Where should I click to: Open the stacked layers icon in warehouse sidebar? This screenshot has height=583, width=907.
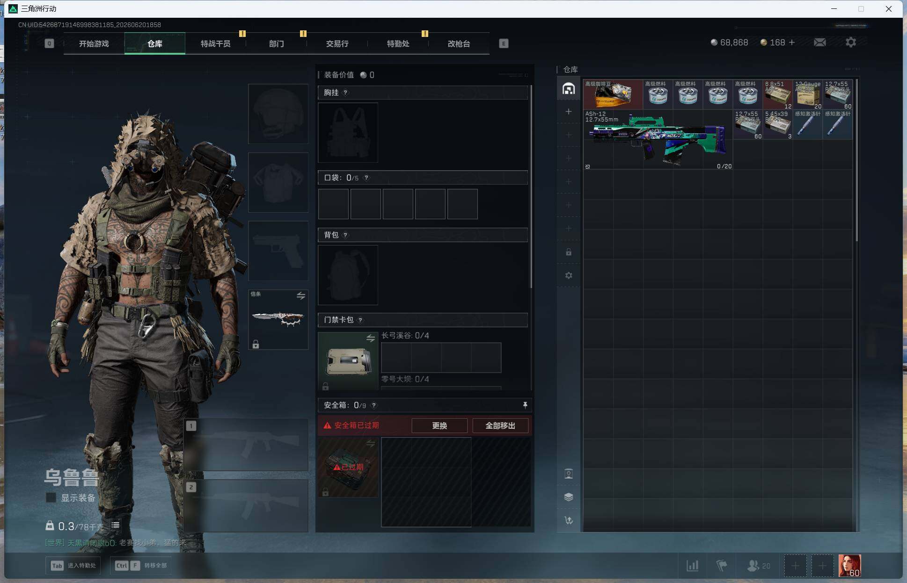(568, 497)
